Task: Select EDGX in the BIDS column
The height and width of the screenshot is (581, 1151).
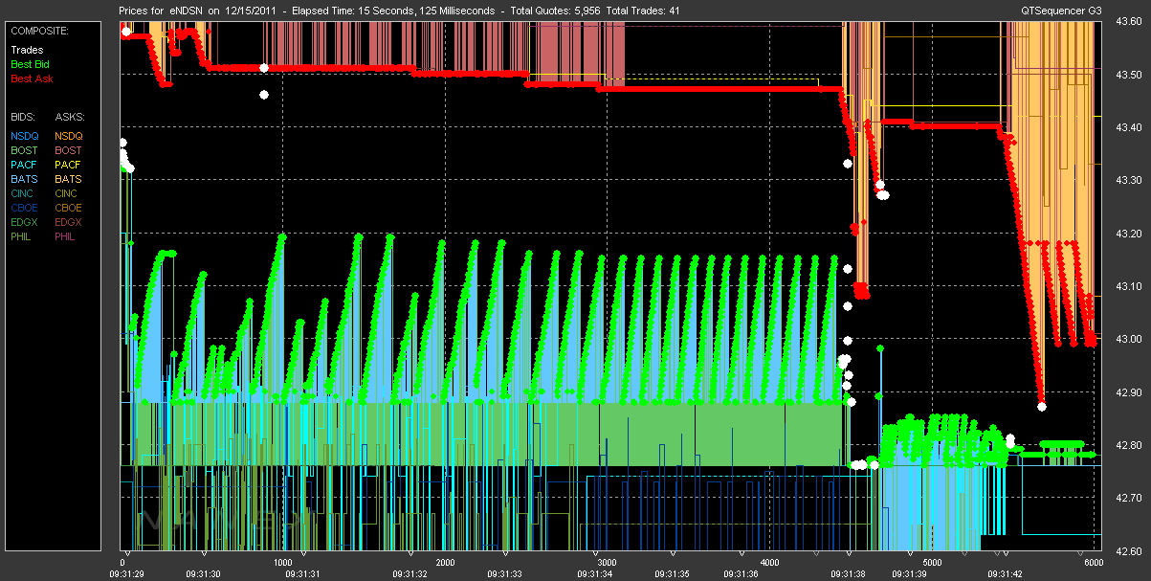Action: coord(24,222)
